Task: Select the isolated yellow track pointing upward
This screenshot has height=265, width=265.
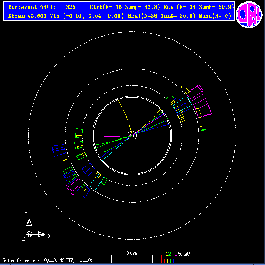Action: pyautogui.click(x=124, y=116)
